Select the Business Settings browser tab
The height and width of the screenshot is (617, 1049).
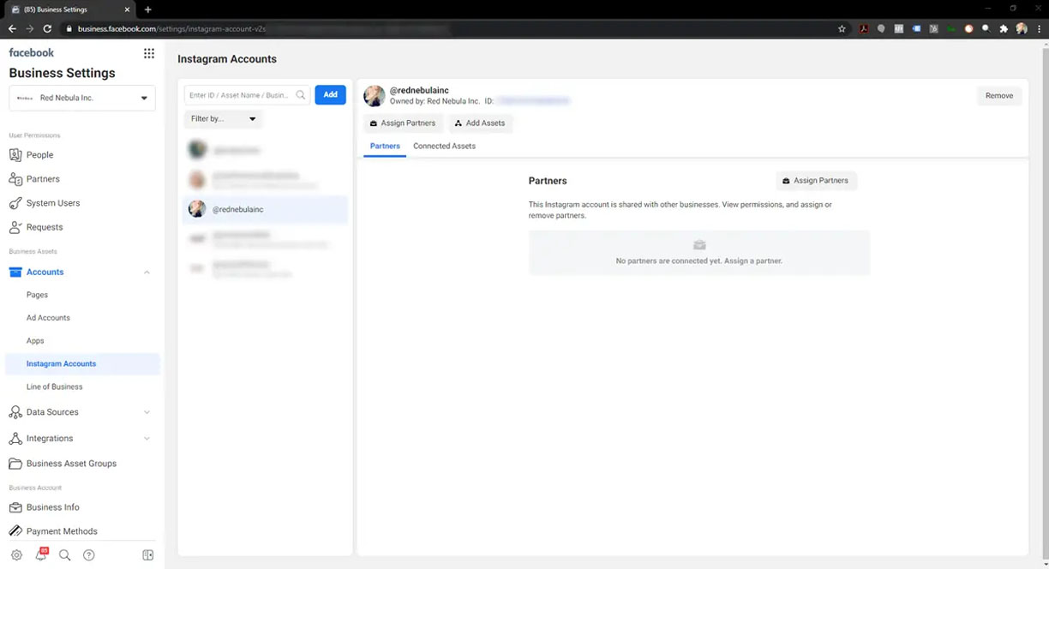[69, 9]
